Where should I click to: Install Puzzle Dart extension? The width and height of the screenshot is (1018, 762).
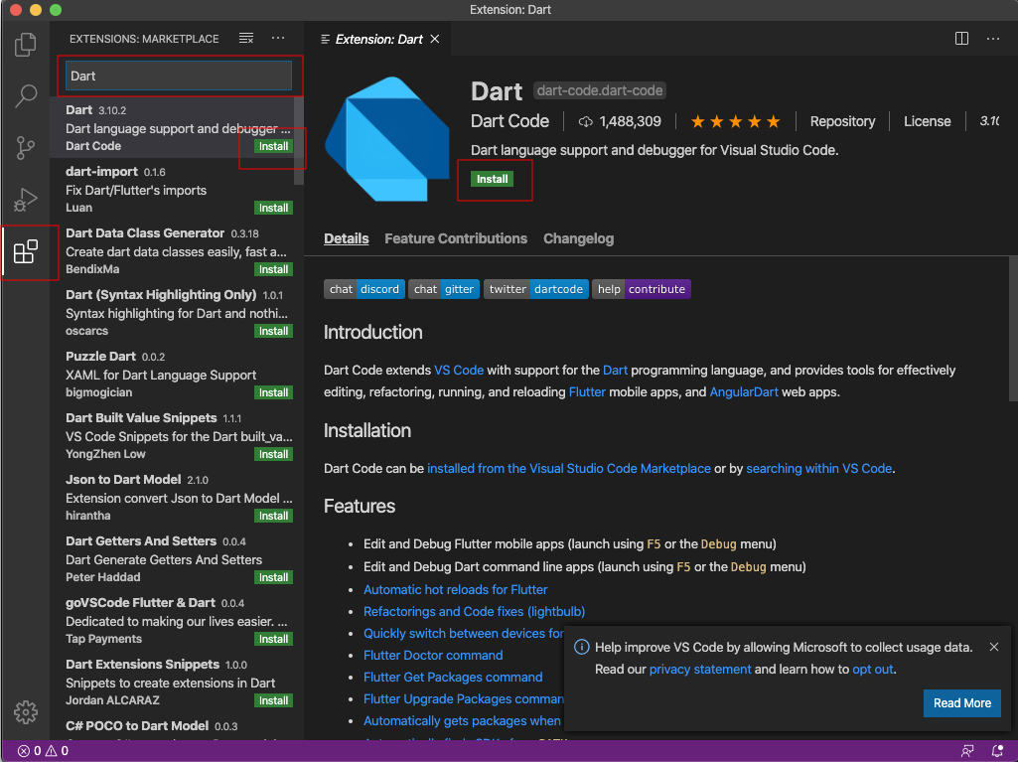pos(273,393)
